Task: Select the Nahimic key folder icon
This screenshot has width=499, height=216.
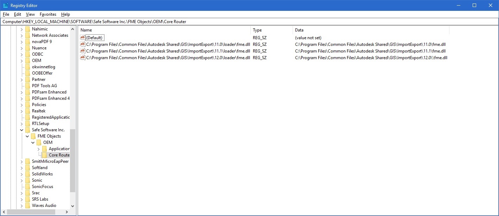Action: click(28, 29)
